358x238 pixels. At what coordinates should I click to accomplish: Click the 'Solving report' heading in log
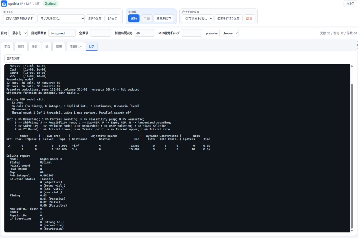click(x=18, y=156)
